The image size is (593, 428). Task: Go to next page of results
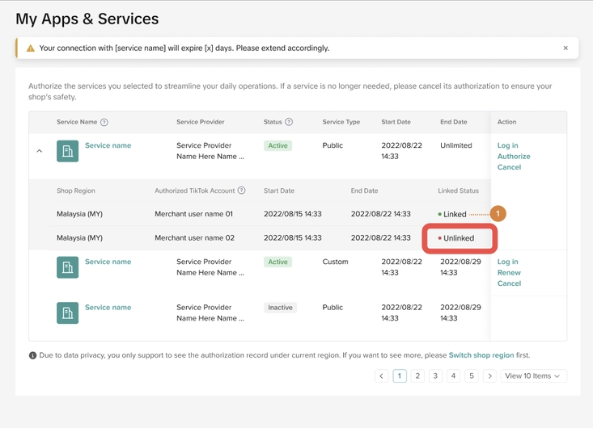489,376
